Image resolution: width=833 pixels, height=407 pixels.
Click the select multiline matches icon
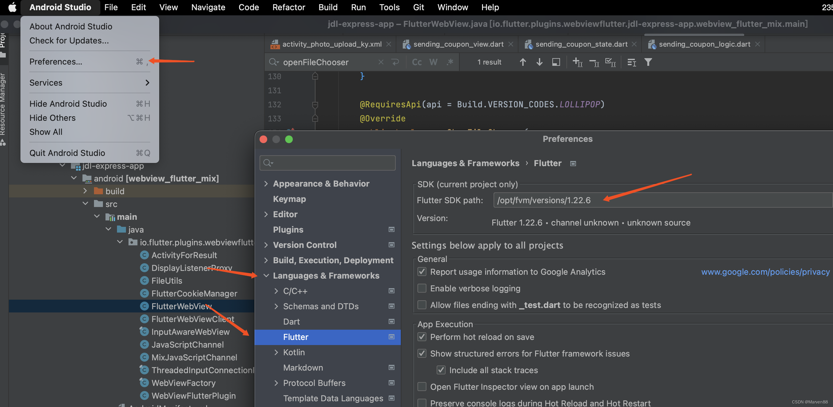pos(631,62)
